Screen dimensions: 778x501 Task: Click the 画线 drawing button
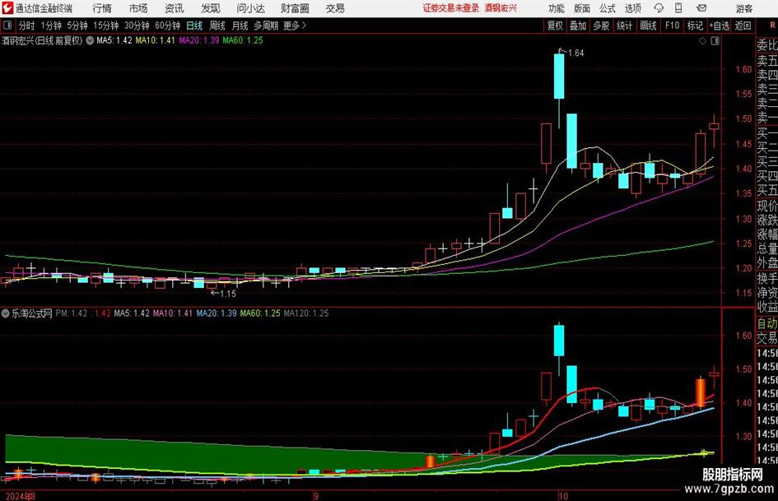click(x=648, y=26)
